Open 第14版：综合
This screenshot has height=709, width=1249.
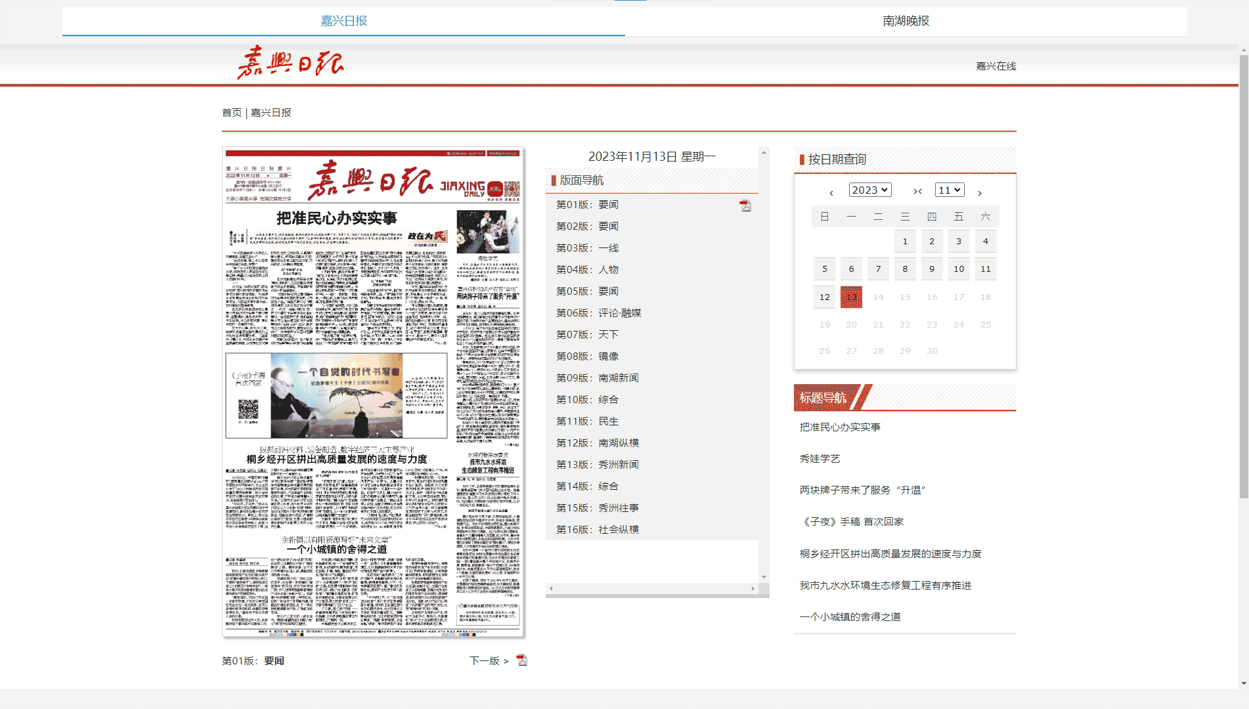(x=587, y=486)
